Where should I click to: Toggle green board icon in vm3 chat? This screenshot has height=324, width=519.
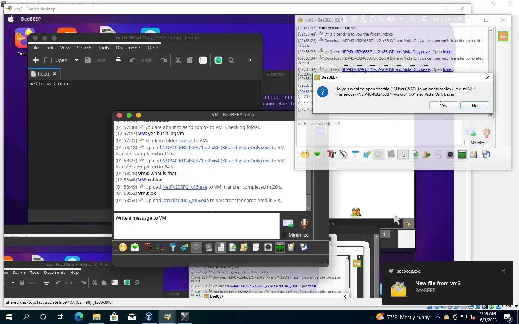(462, 154)
